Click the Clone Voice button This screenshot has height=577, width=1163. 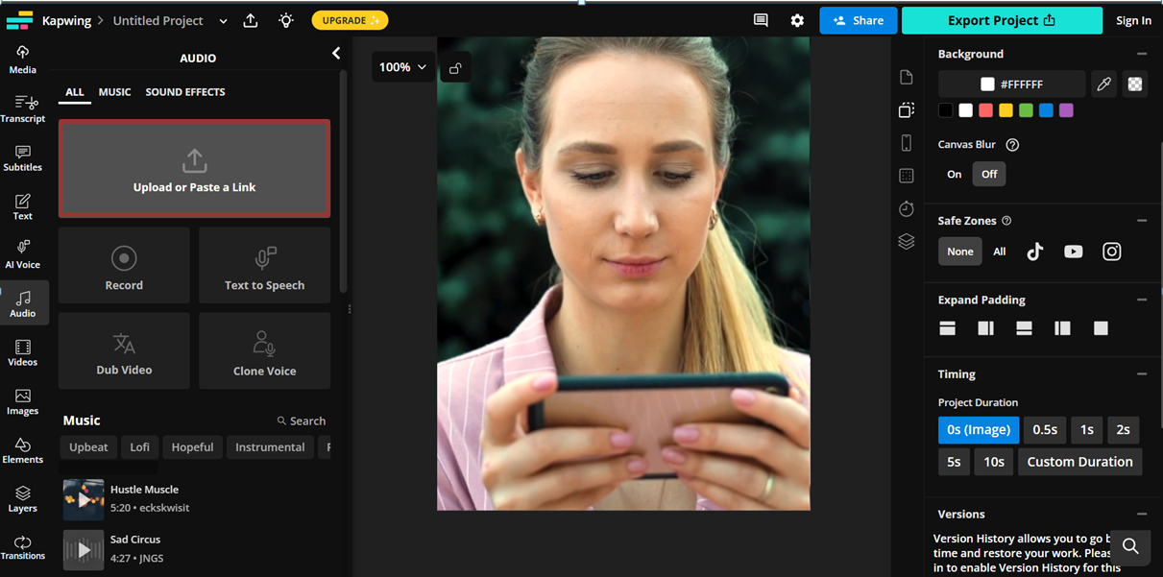click(264, 351)
